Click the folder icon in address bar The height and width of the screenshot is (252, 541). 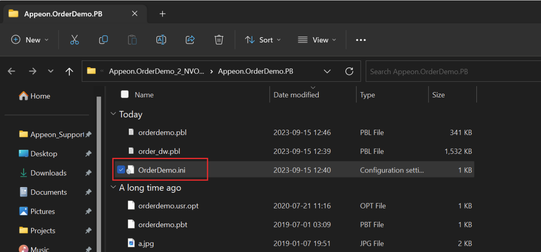pyautogui.click(x=91, y=71)
